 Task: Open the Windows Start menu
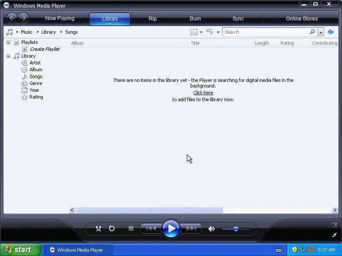pyautogui.click(x=20, y=250)
